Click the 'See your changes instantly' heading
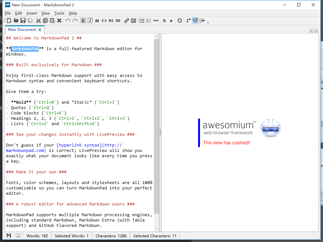This screenshot has width=323, height=242. 70,134
